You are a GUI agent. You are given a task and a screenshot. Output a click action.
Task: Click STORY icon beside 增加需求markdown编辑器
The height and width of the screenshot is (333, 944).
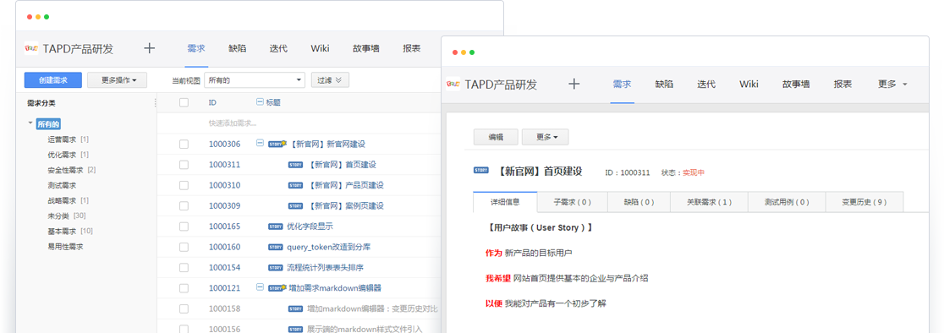pyautogui.click(x=277, y=288)
